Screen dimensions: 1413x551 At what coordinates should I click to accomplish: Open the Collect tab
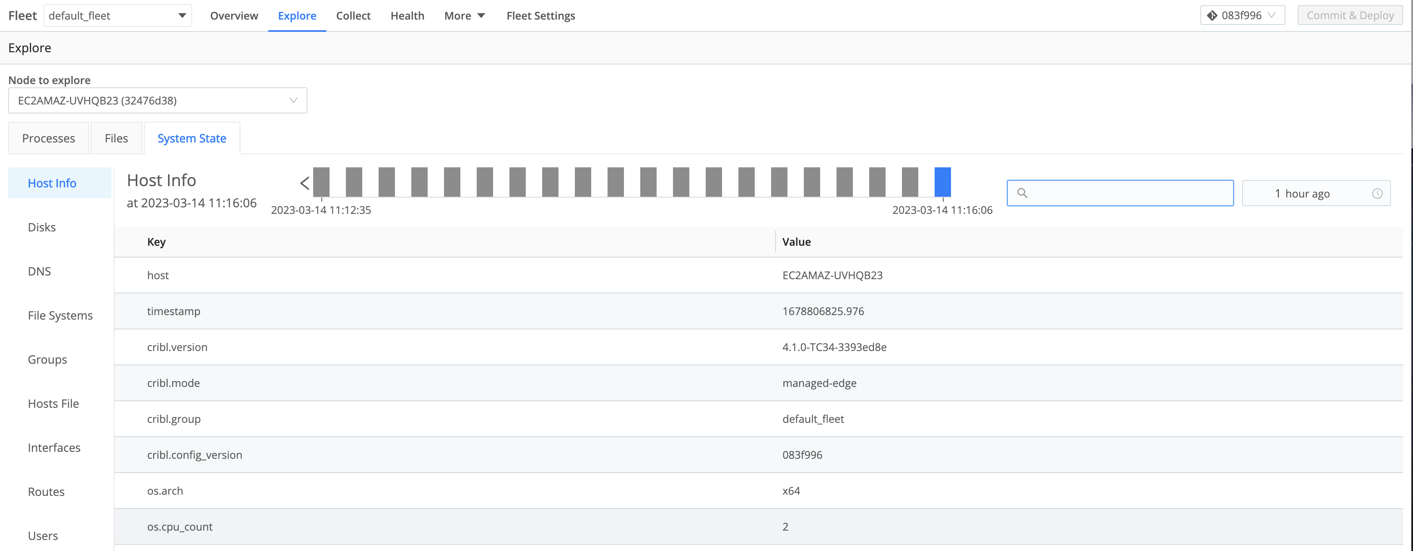[x=354, y=16]
